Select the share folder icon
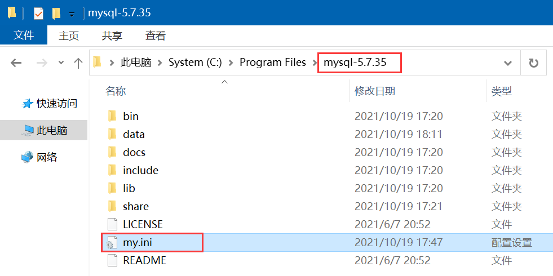The height and width of the screenshot is (276, 553). (x=112, y=206)
